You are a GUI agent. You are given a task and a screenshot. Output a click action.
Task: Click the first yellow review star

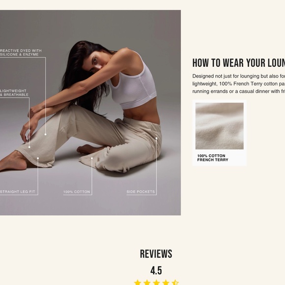click(x=138, y=282)
